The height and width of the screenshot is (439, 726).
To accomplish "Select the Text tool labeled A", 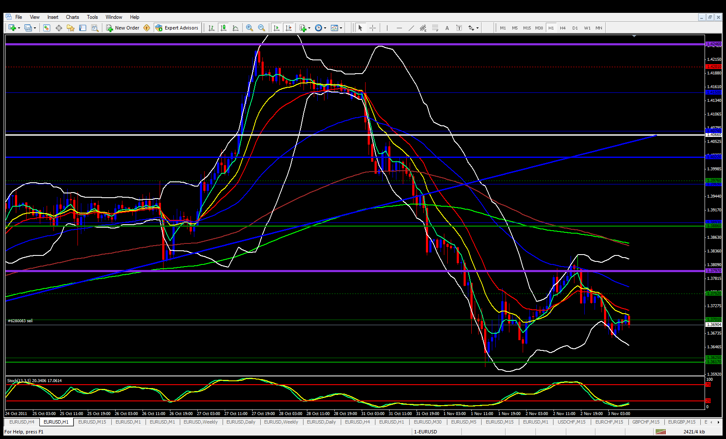I will tap(447, 28).
